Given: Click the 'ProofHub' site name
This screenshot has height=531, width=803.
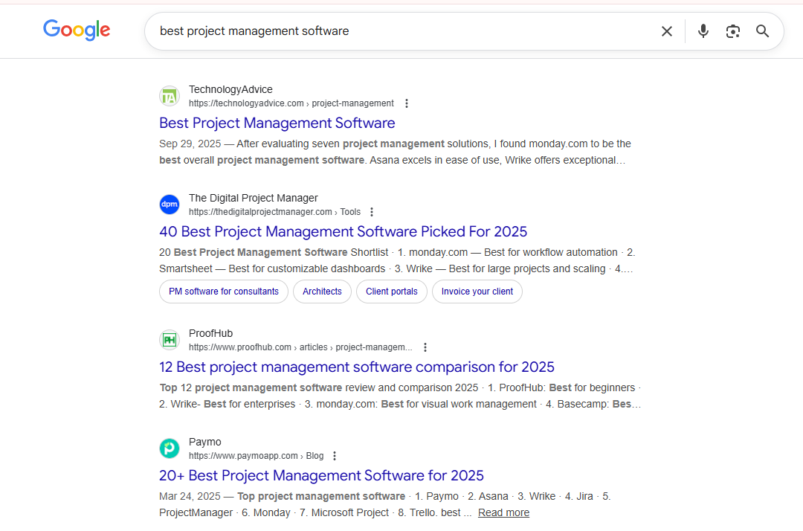Looking at the screenshot, I should pos(210,333).
